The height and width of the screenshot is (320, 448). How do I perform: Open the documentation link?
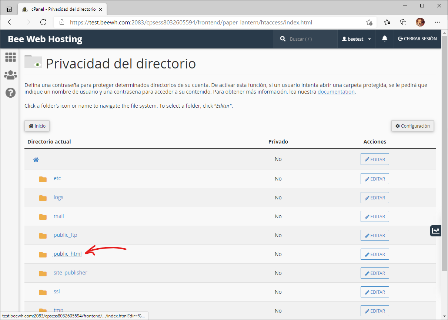click(x=336, y=92)
